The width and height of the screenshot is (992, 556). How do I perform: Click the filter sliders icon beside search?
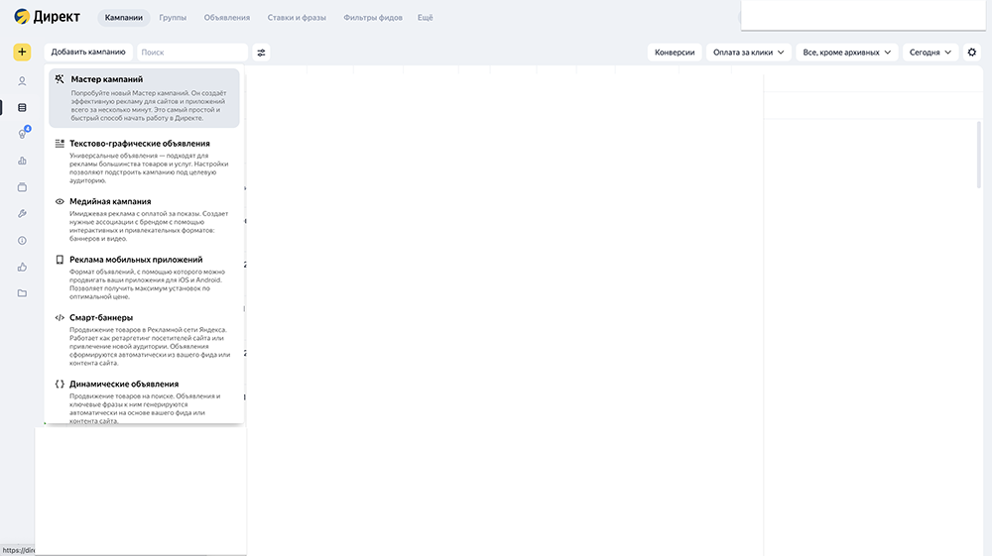tap(261, 53)
